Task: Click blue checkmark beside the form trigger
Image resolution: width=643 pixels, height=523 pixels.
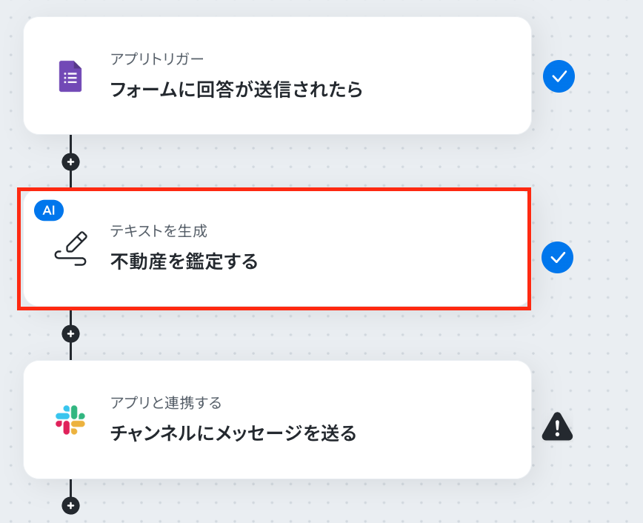Action: coord(559,76)
